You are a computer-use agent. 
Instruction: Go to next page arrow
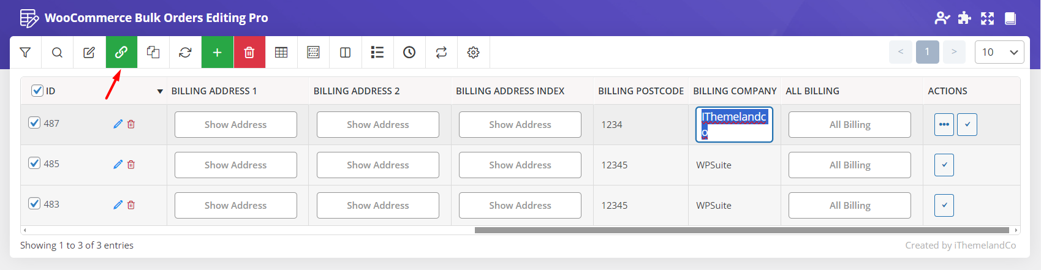pyautogui.click(x=954, y=52)
